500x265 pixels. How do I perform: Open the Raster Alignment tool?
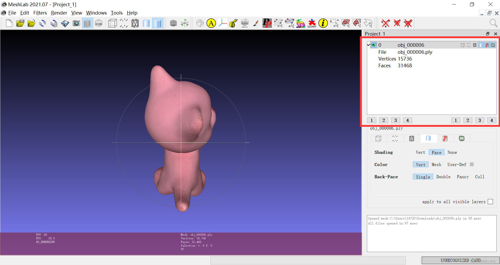coord(245,23)
